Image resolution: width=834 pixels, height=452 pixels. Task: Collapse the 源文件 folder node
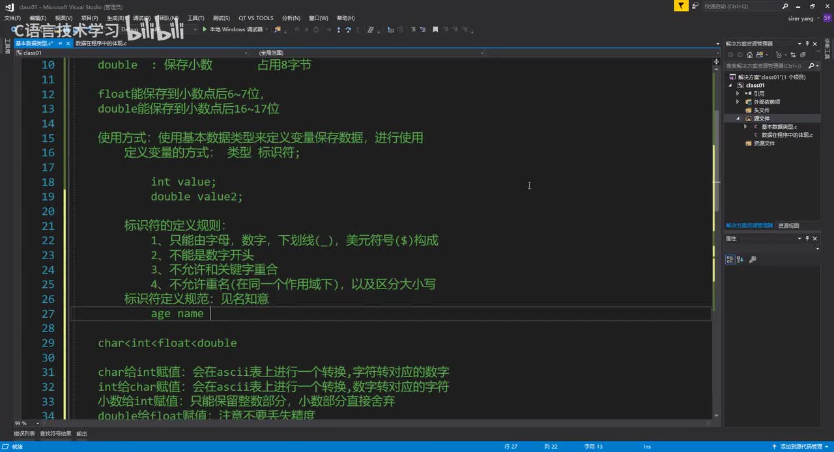(x=738, y=119)
